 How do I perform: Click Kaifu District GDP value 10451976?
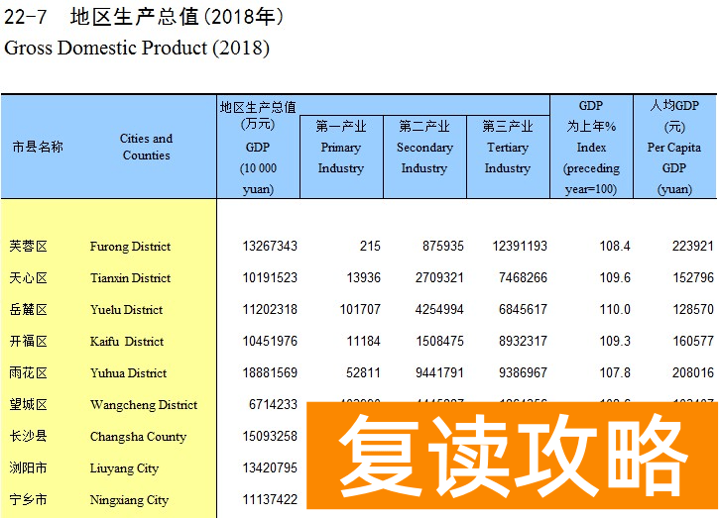tap(270, 342)
